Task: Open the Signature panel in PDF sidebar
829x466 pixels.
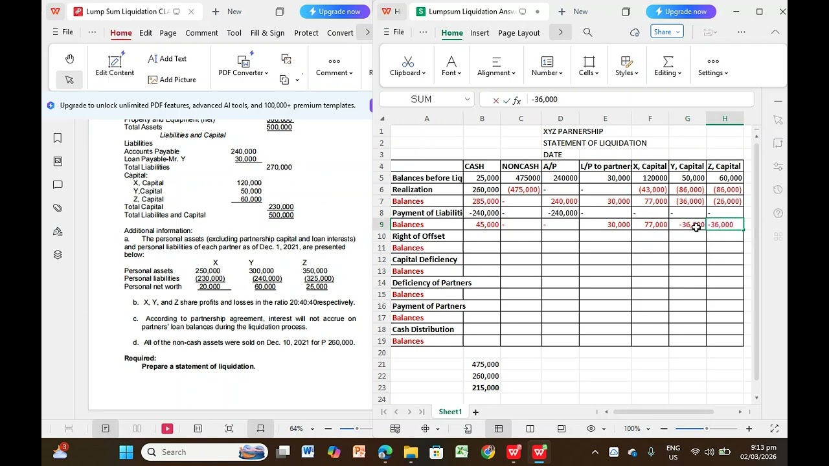Action: (58, 231)
